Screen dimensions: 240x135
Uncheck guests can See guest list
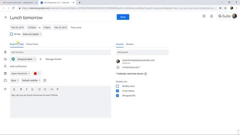(117, 96)
